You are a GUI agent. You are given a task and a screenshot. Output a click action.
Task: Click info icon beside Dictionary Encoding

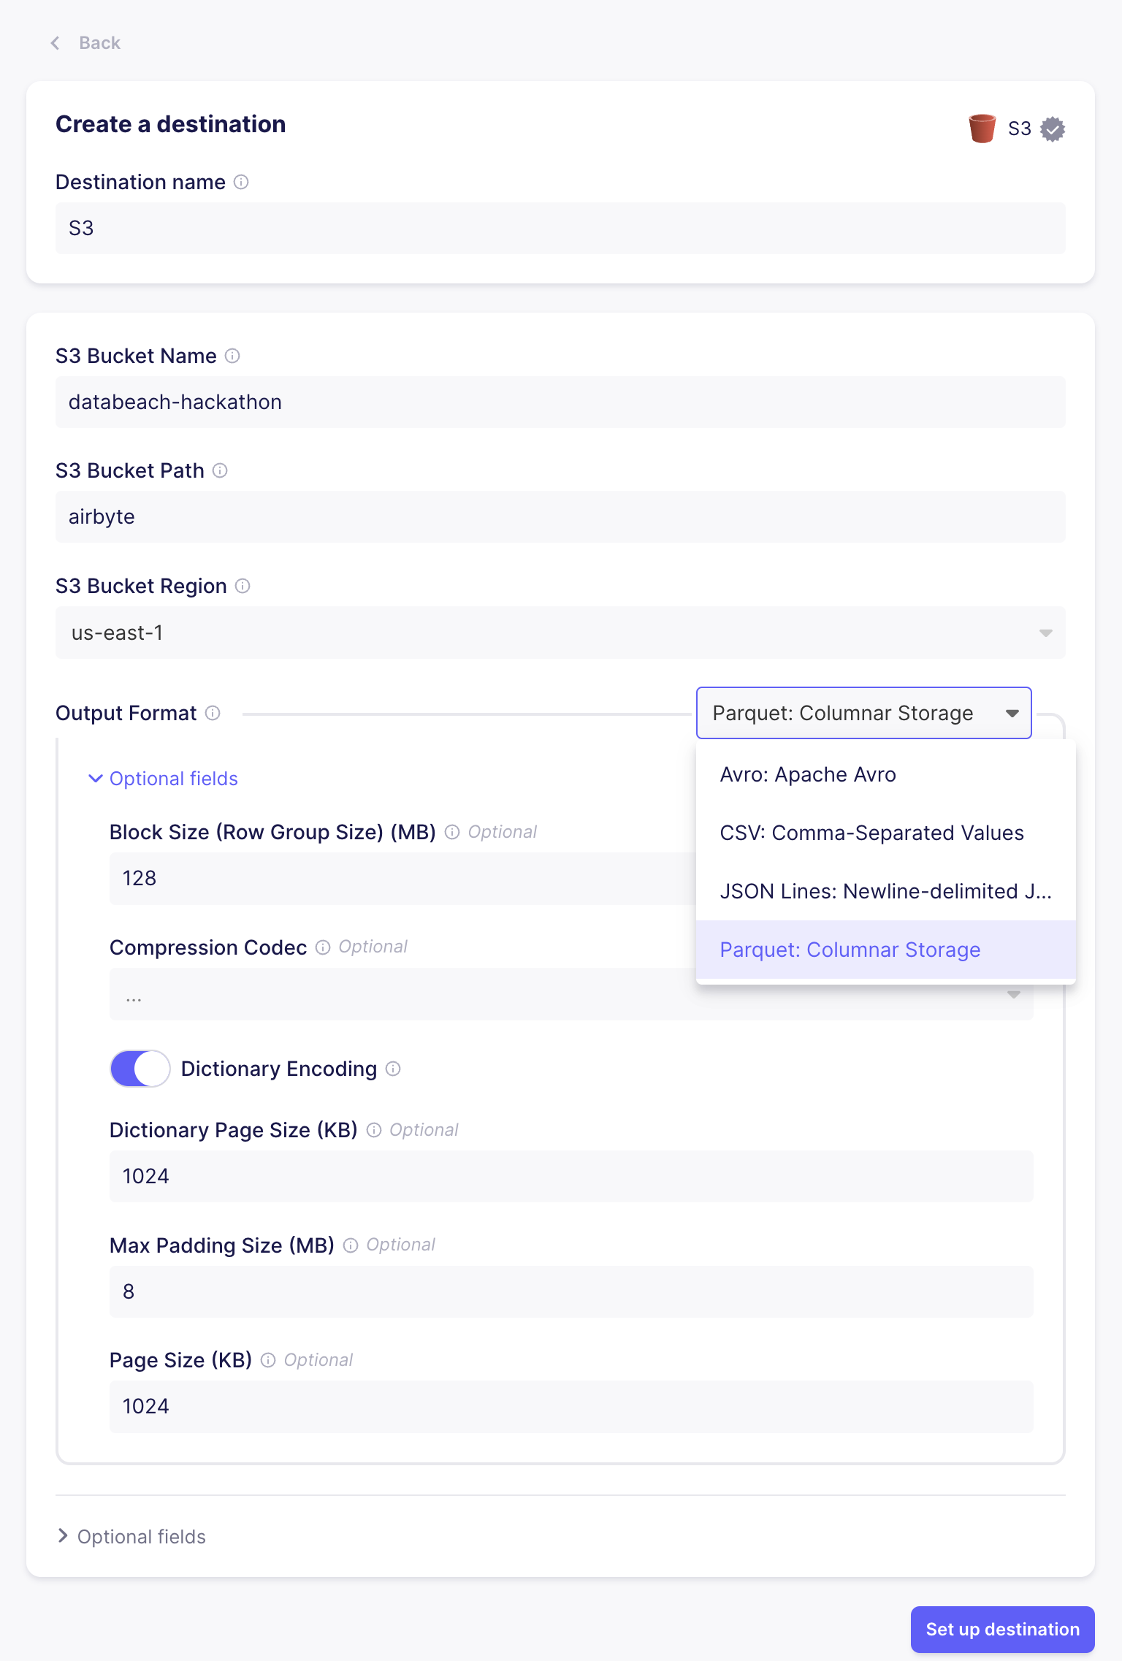click(x=393, y=1069)
